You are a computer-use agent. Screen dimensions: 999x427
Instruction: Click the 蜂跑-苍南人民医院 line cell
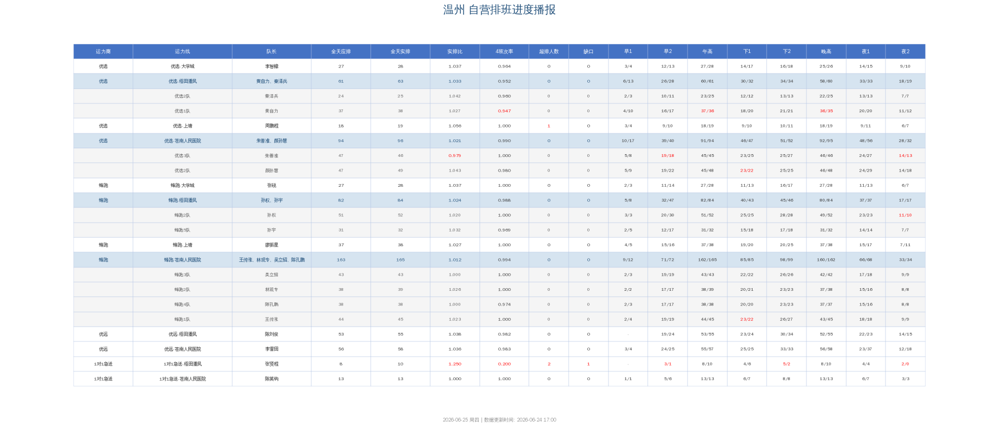point(182,260)
